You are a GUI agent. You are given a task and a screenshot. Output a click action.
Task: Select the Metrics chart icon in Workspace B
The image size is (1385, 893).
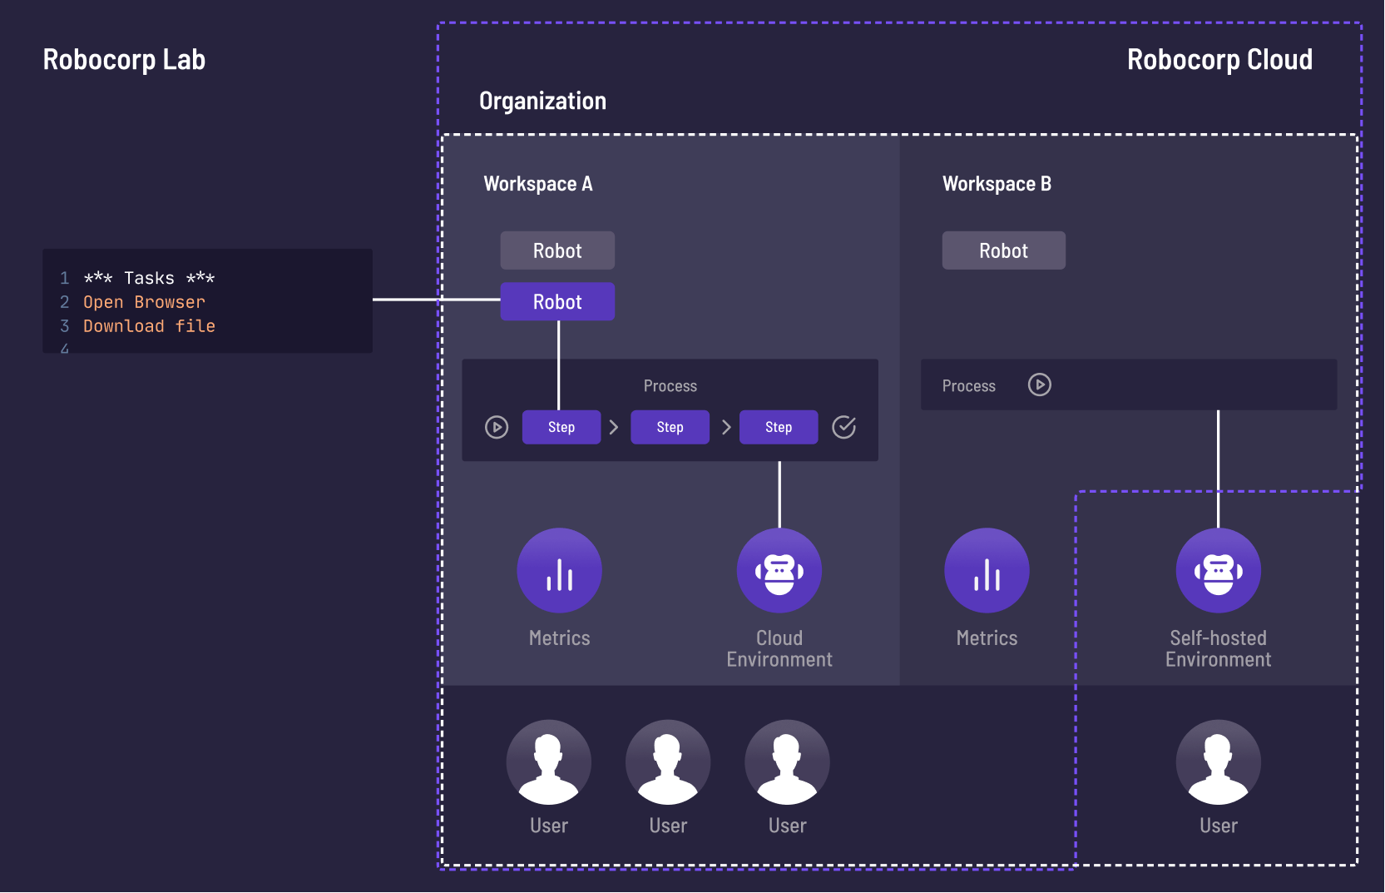click(987, 571)
